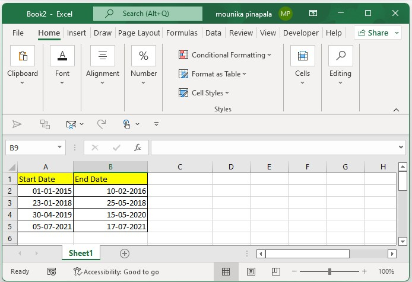Select cell with 23-01-2018
This screenshot has width=412, height=282.
[46, 203]
